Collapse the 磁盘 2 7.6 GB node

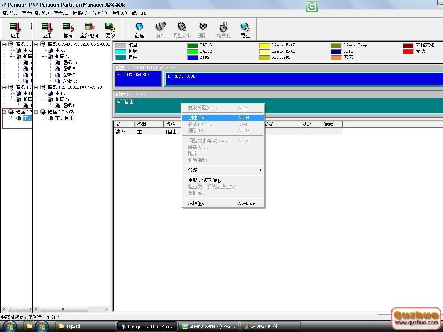click(36, 112)
